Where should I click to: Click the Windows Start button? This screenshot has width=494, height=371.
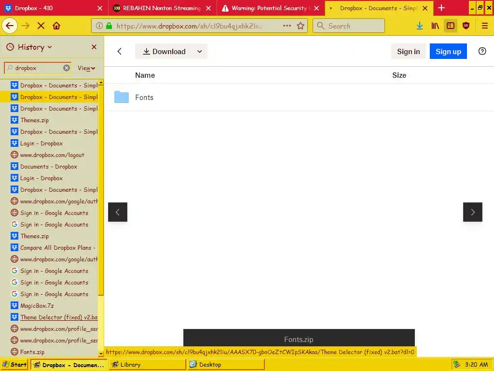pyautogui.click(x=14, y=365)
